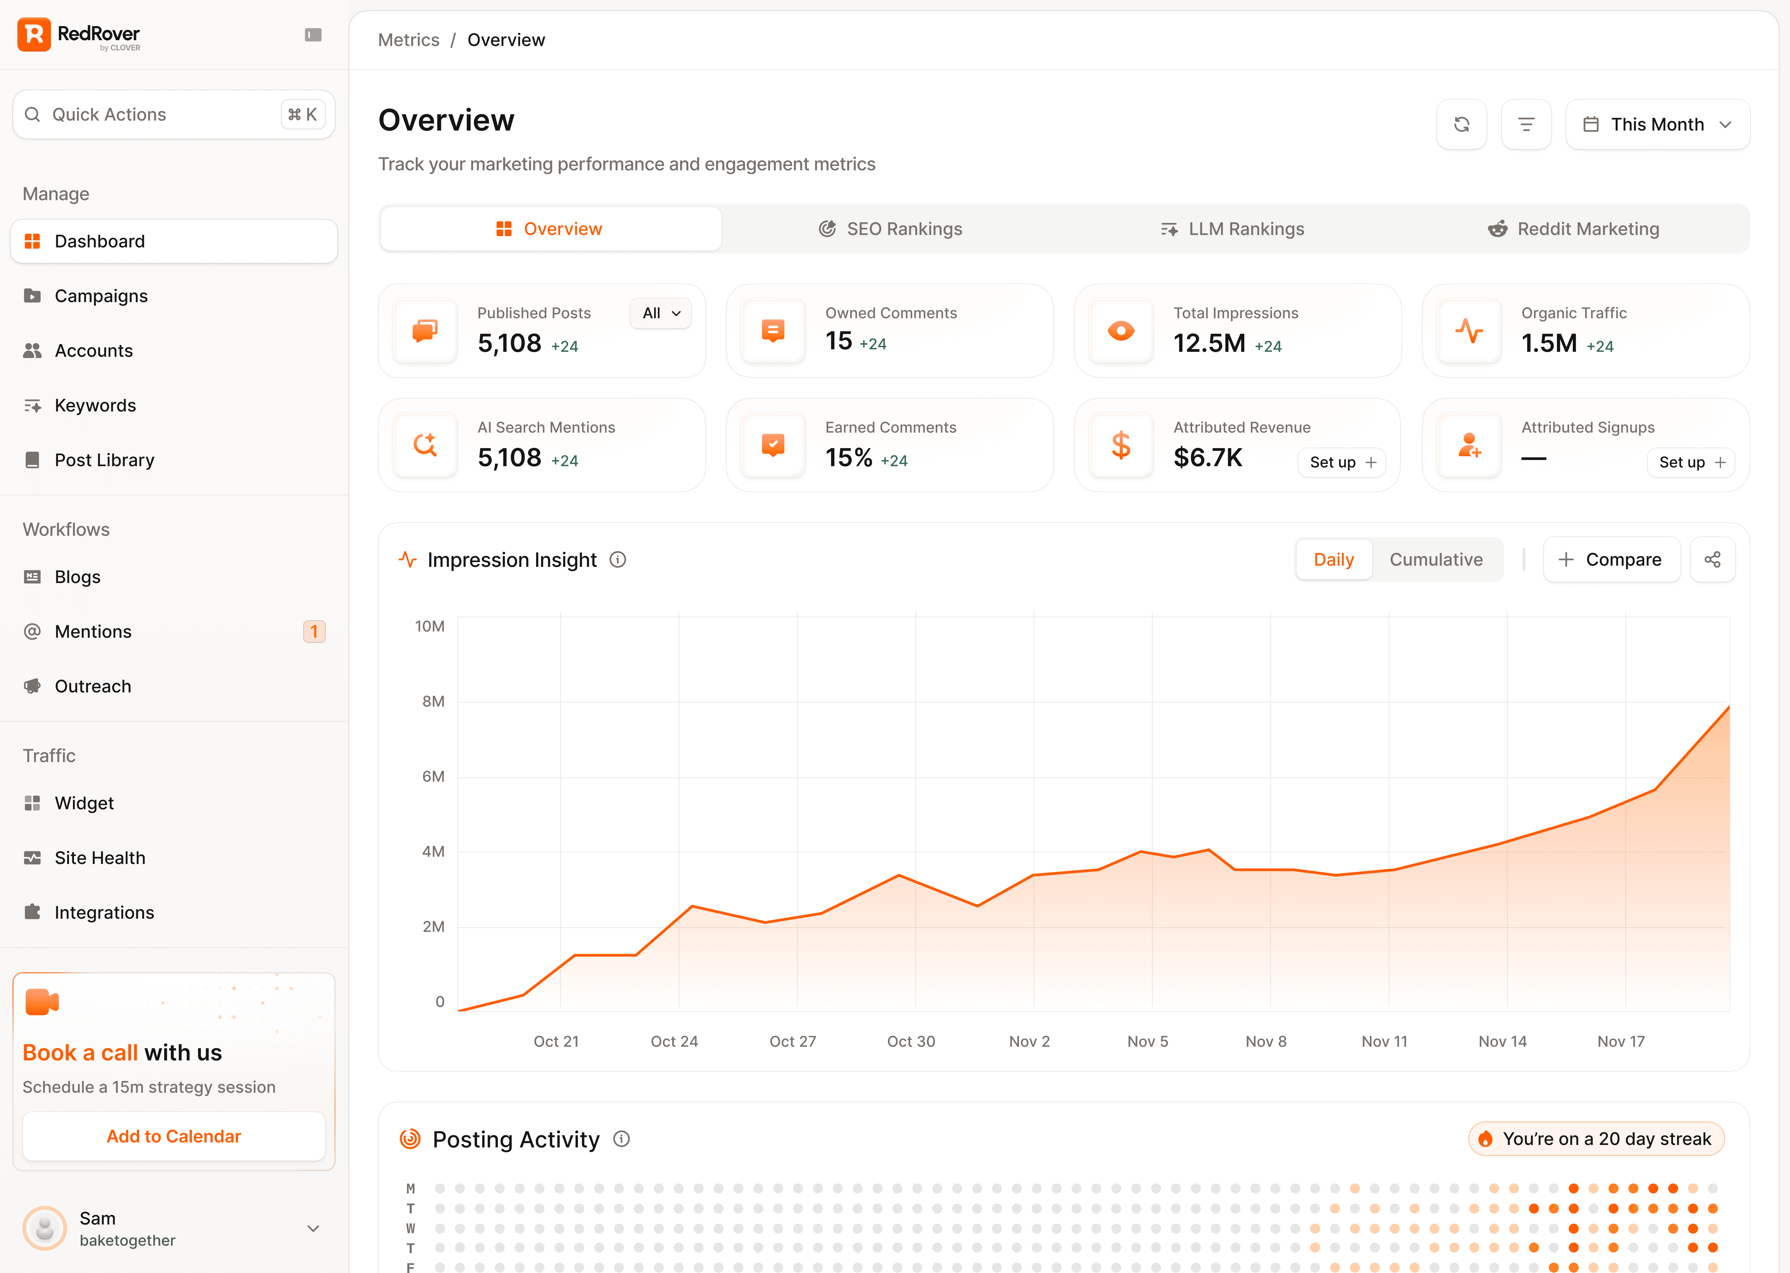This screenshot has height=1273, width=1790.
Task: Switch chart to Cumulative view
Action: tap(1436, 560)
